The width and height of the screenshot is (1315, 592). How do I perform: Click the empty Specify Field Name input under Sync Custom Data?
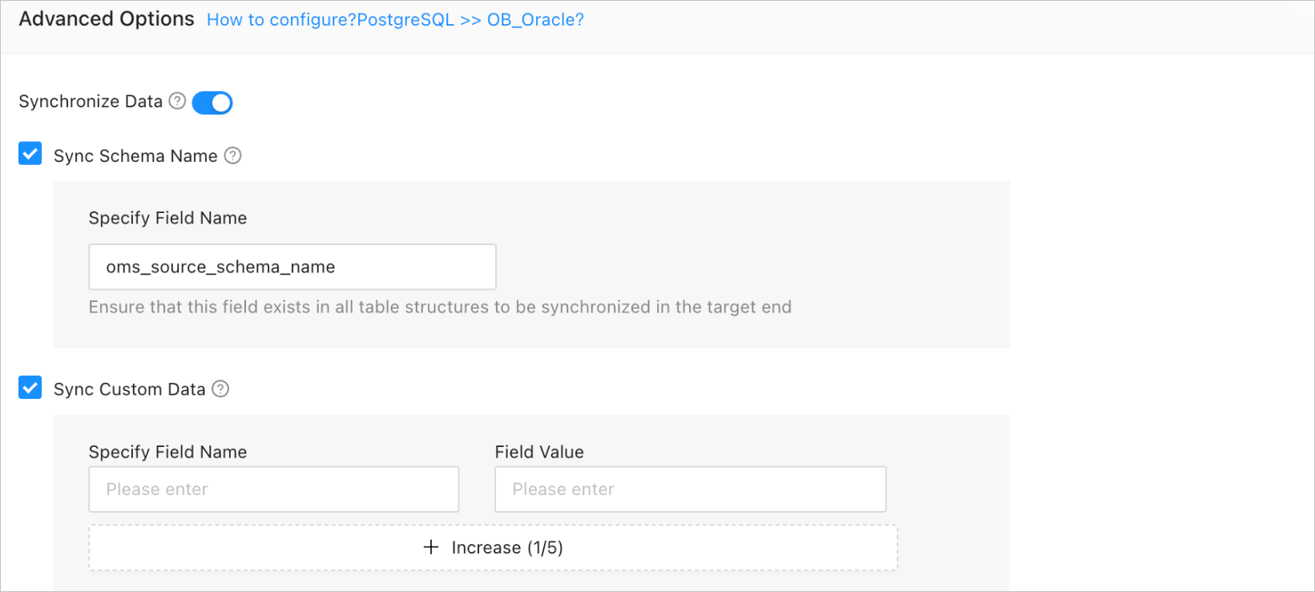[273, 489]
